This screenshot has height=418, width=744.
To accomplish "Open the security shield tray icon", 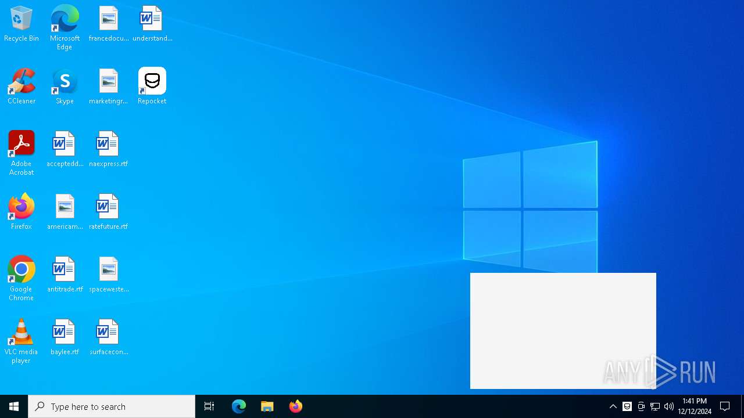I will tap(627, 406).
